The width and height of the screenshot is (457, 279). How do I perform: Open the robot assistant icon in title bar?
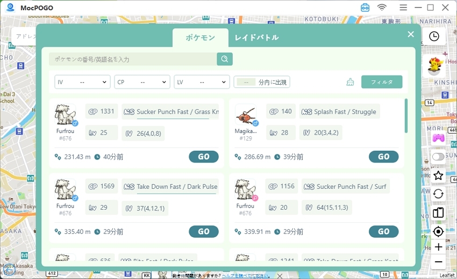[x=365, y=8]
